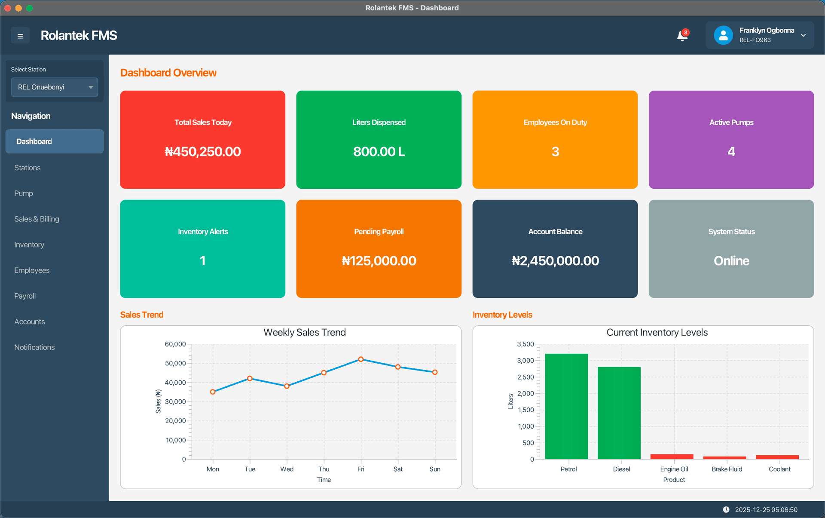Select Pump in the navigation sidebar
Screen dimensions: 825x518
[24, 193]
